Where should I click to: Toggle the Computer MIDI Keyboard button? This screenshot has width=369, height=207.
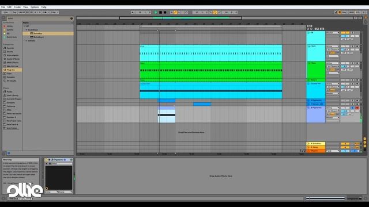(340, 12)
